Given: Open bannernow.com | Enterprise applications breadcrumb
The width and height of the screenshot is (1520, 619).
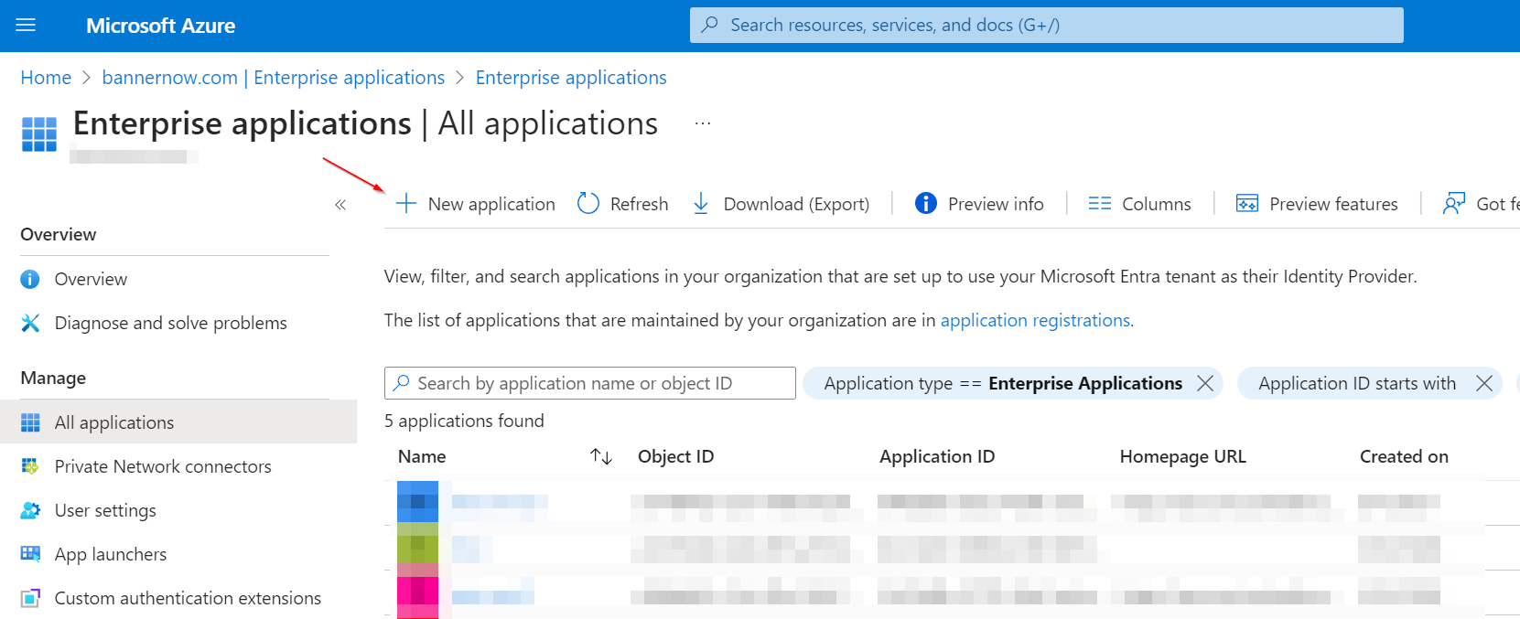Looking at the screenshot, I should 273,78.
